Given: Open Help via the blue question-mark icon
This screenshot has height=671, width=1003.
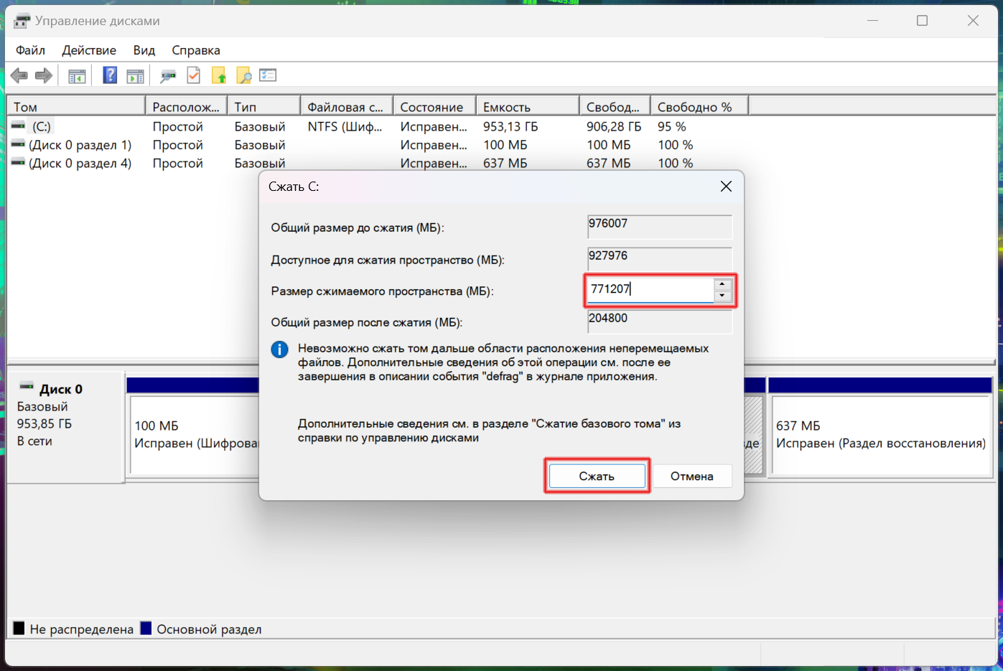Looking at the screenshot, I should coord(110,75).
